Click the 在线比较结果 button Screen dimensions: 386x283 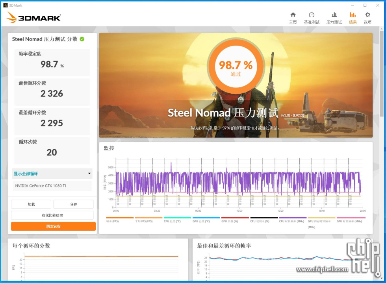[52, 215]
